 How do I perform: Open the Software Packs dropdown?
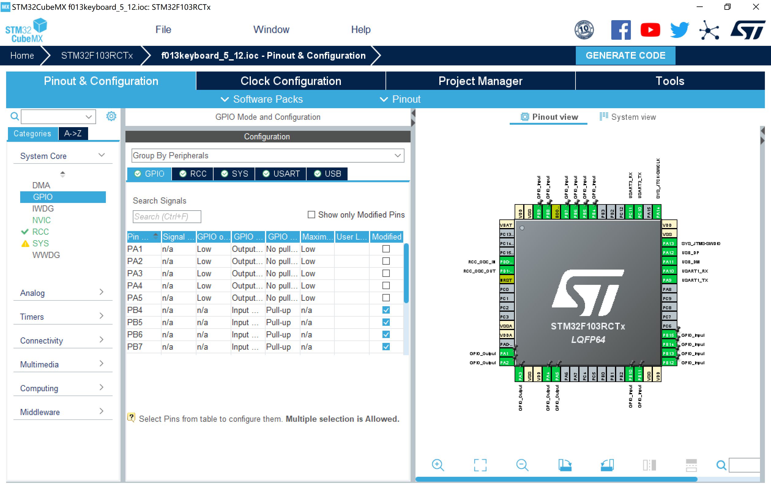pos(262,99)
